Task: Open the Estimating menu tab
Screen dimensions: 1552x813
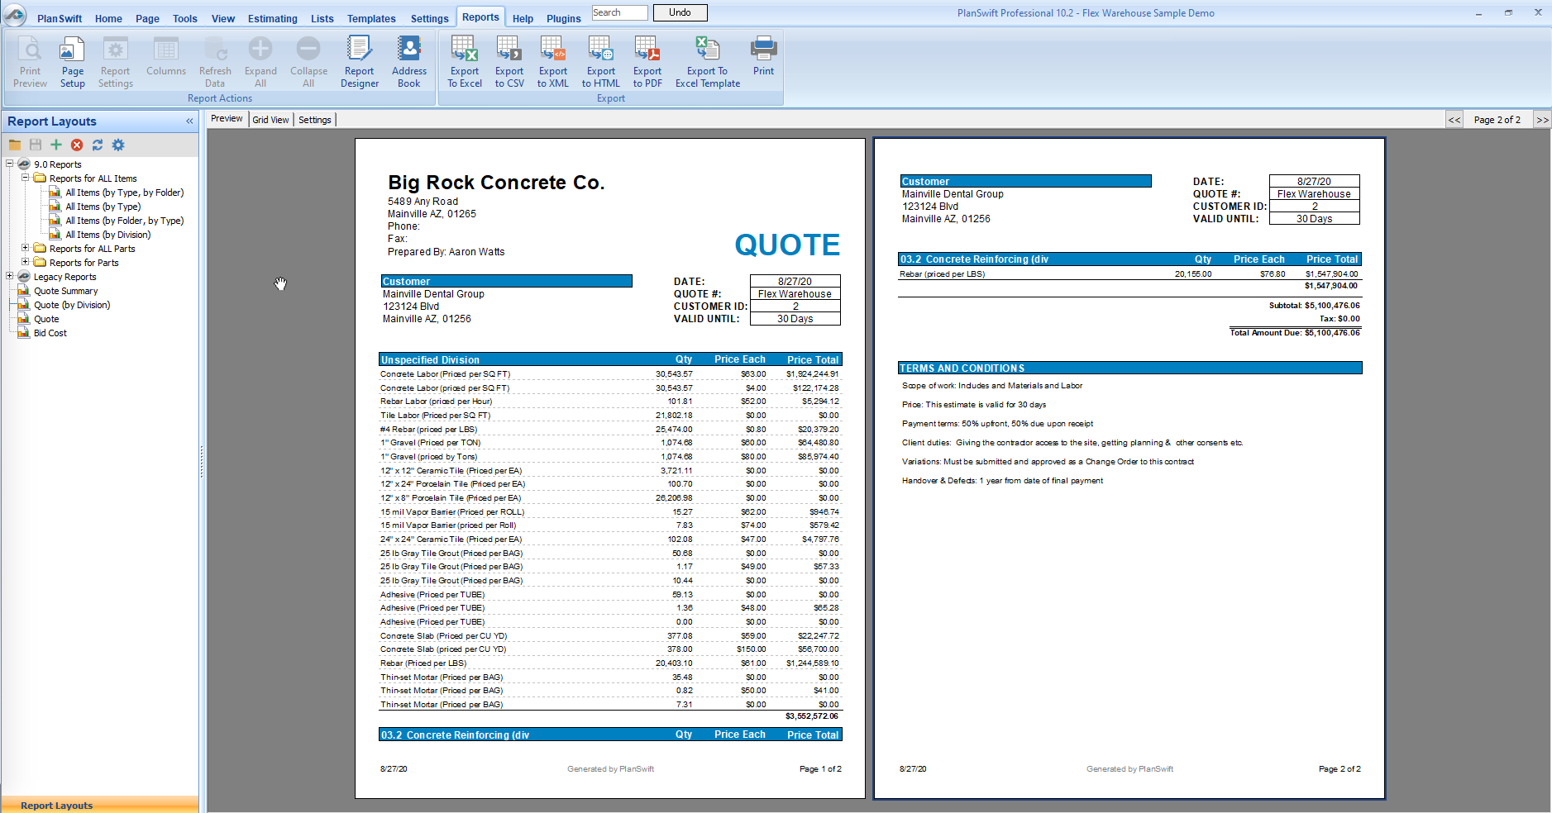Action: pyautogui.click(x=272, y=18)
